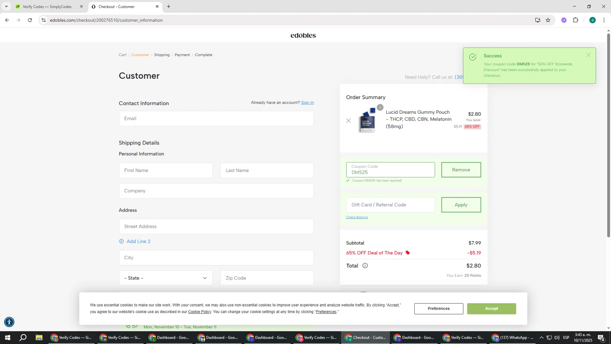Show hidden system tray icons
This screenshot has height=344, width=611.
541,337
